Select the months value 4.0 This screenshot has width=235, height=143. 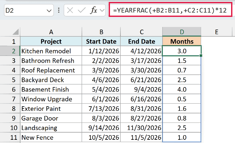click(182, 89)
